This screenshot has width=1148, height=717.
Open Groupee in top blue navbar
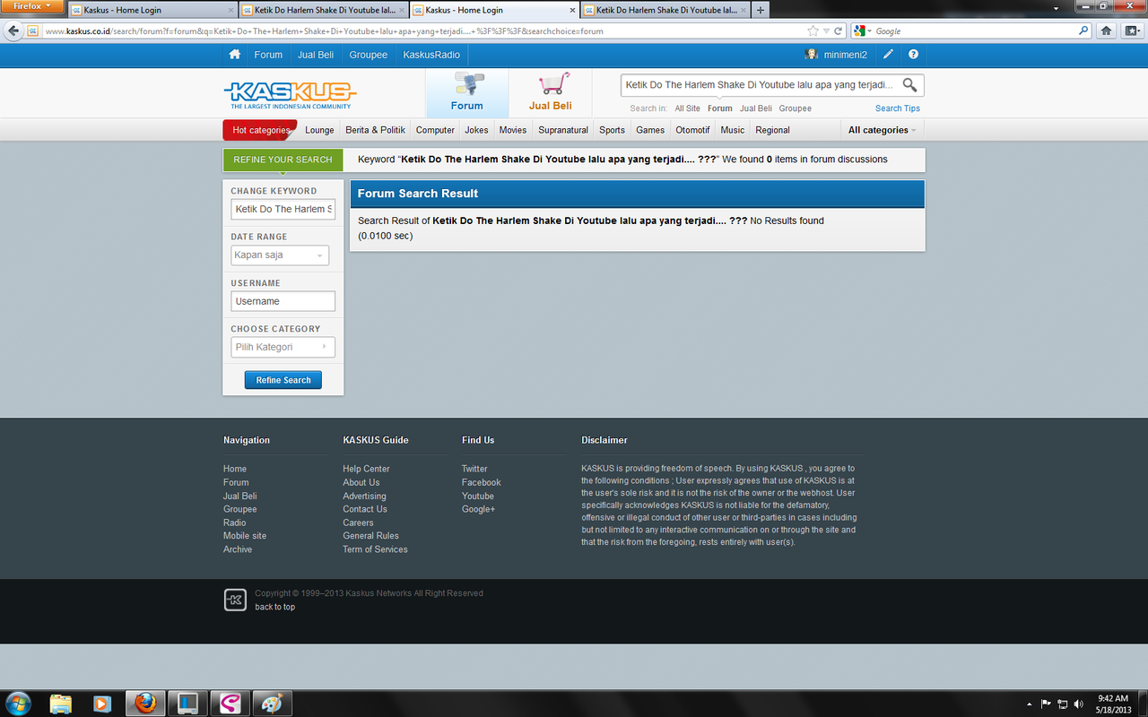click(369, 55)
